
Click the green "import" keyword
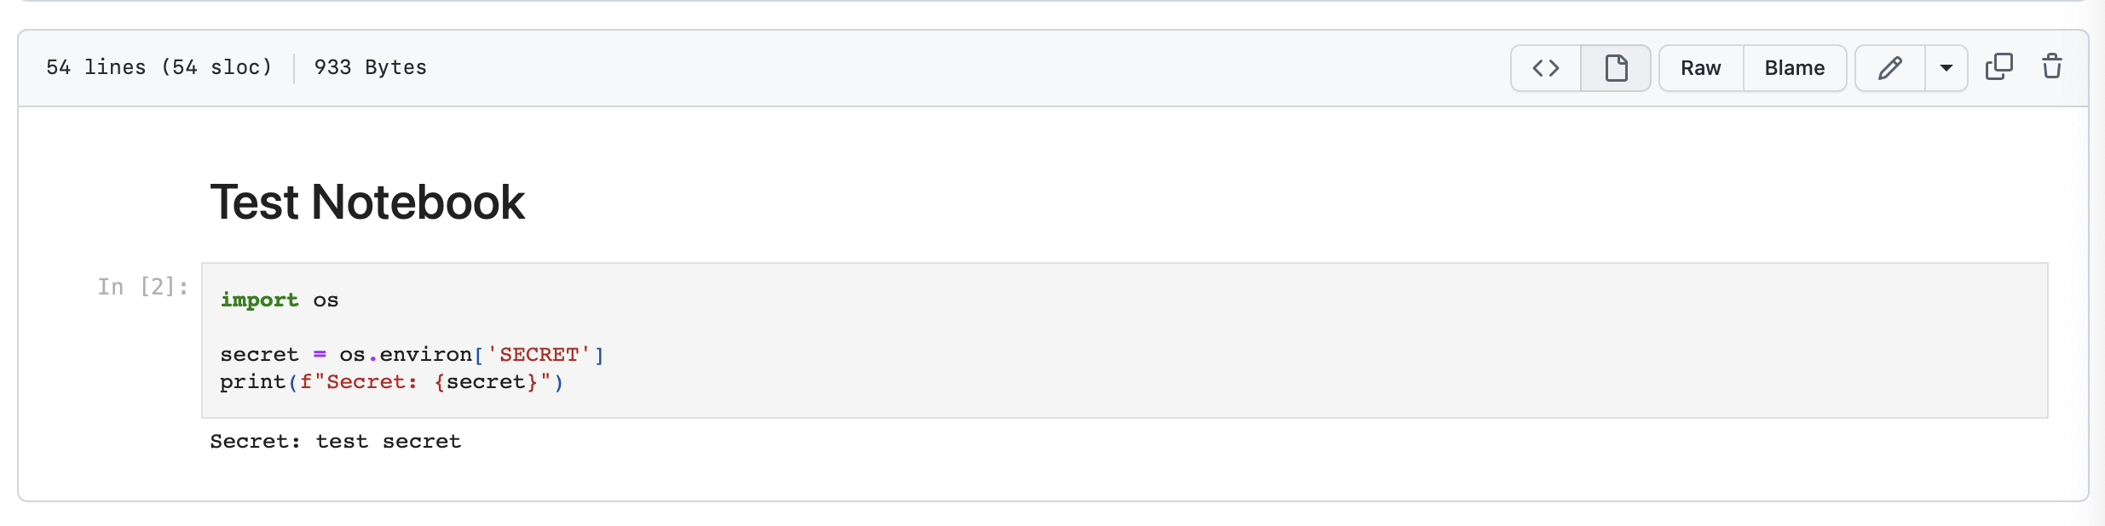point(259,300)
